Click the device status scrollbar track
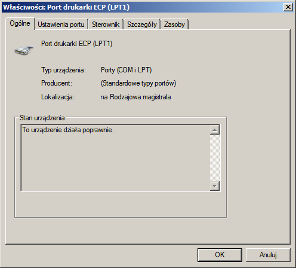Image resolution: width=296 pixels, height=268 pixels. pos(215,158)
